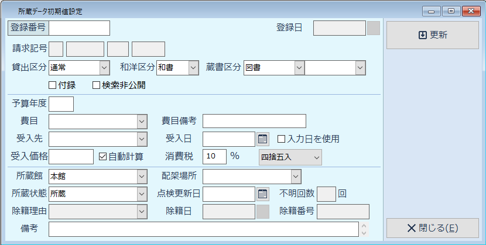486x245 pixels.
Task: Open the disabled 除籍理由 dropdown
Action: click(142, 212)
